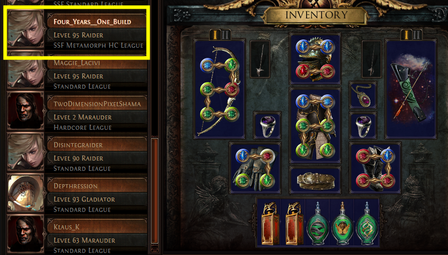The width and height of the screenshot is (448, 255).
Task: Toggle the right weapon set II
Action: 417,35
